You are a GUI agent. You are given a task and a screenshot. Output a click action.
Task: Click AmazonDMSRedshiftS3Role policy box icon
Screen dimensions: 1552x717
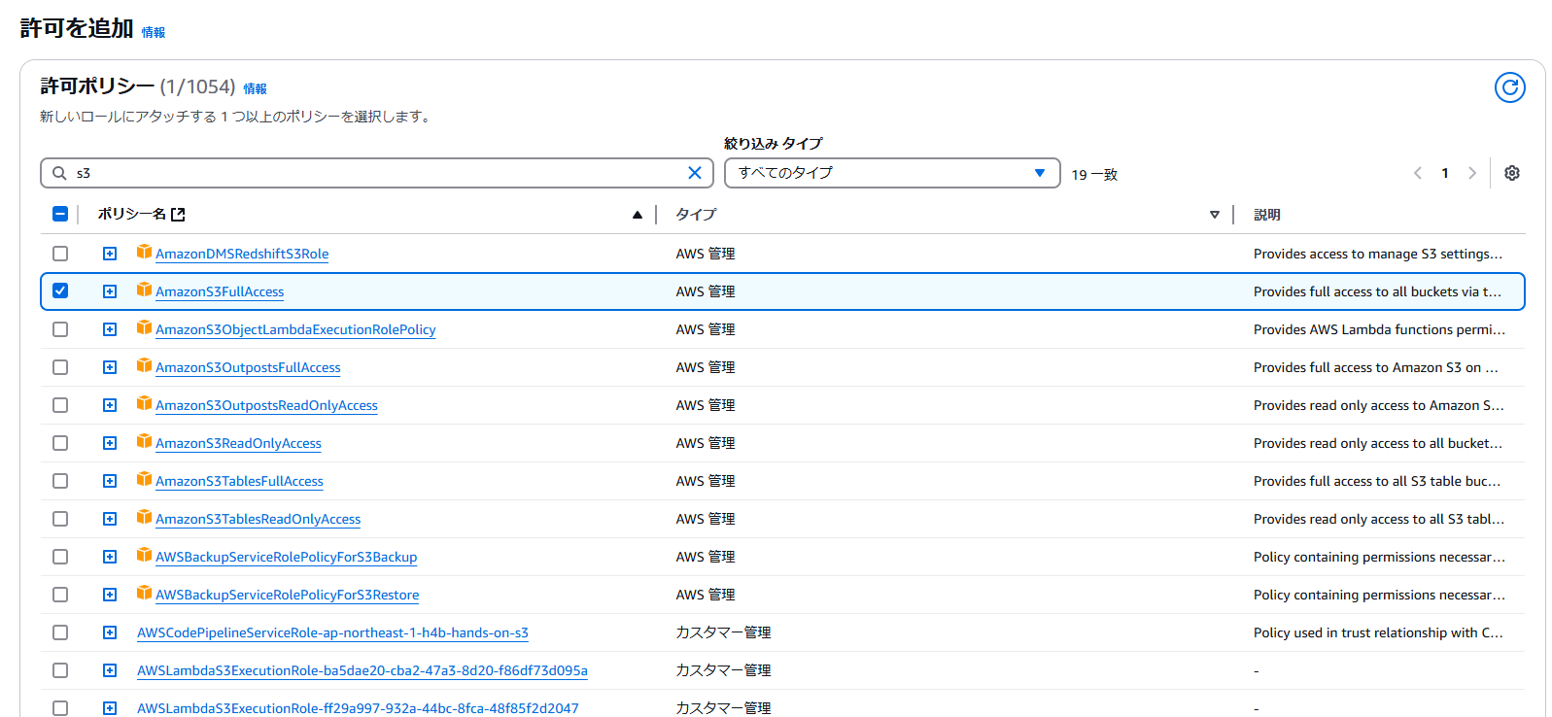click(x=144, y=252)
